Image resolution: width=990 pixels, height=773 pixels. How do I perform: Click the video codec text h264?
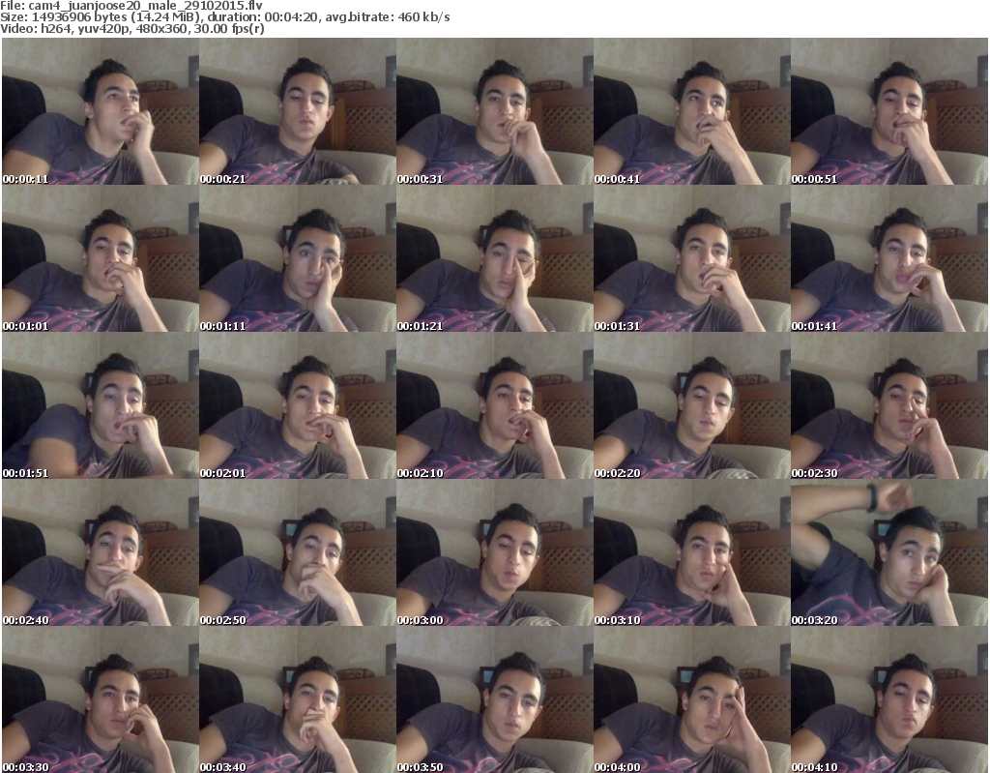point(55,29)
